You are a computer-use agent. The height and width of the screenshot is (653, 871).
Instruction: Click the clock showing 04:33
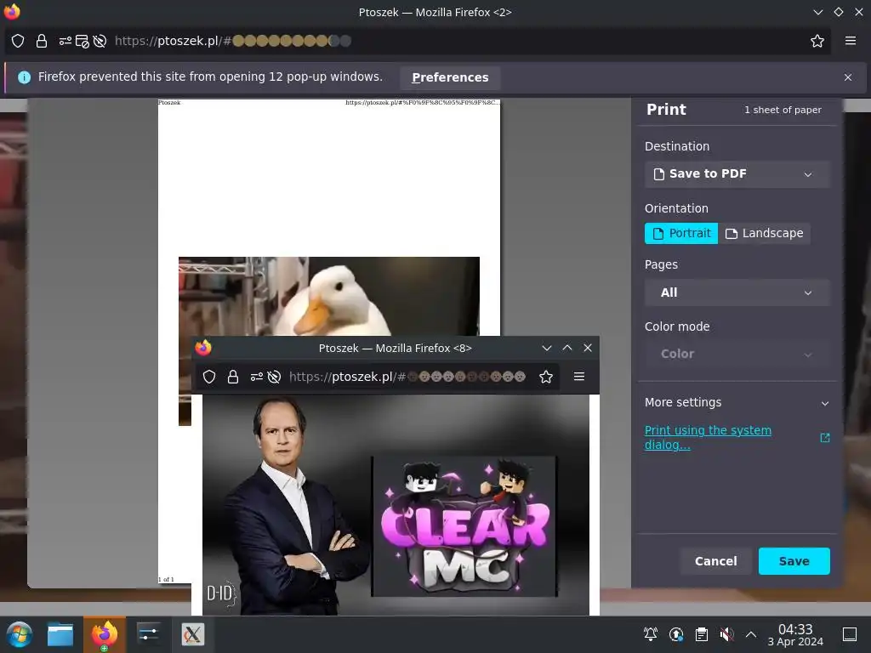(795, 634)
